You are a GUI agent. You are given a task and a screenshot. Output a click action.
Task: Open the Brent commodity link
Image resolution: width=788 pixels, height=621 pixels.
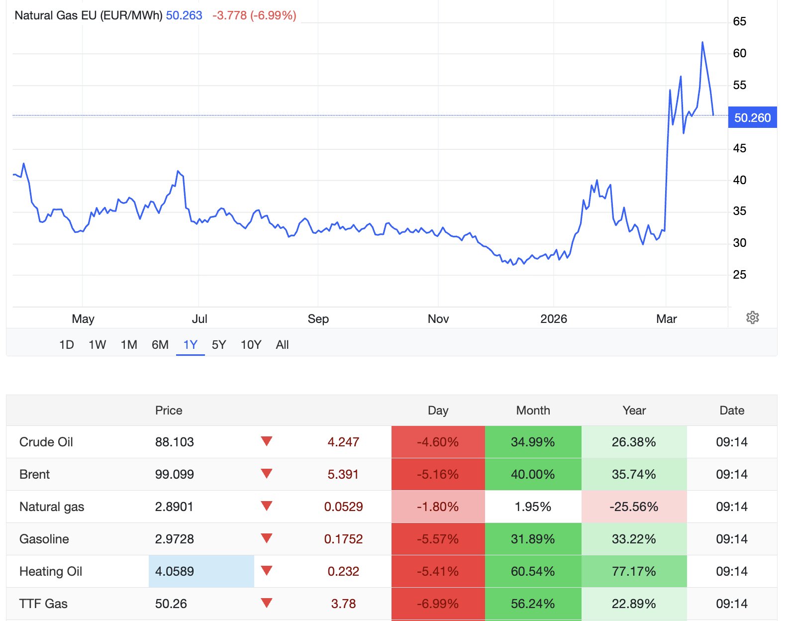click(x=35, y=474)
